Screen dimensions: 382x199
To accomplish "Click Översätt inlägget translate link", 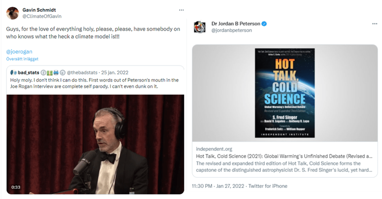I will (22, 59).
